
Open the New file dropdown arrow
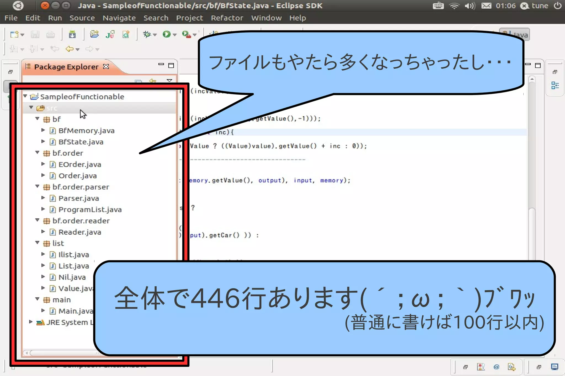pyautogui.click(x=22, y=35)
